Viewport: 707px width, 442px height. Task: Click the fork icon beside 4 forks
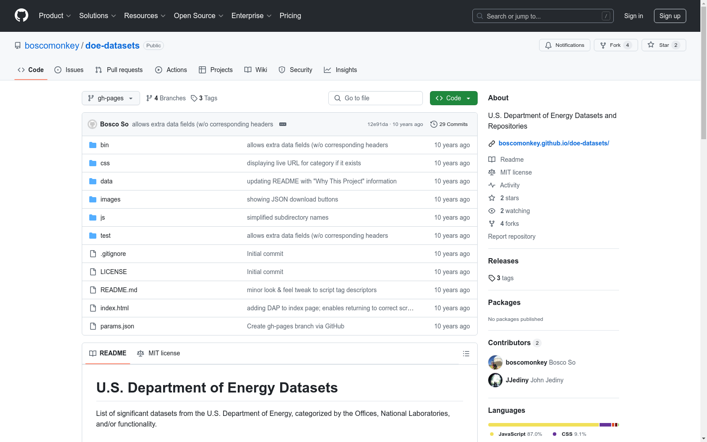[x=492, y=224]
